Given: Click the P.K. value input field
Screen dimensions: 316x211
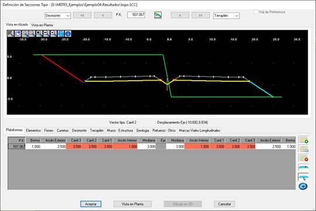Looking at the screenshot, I should (136, 15).
